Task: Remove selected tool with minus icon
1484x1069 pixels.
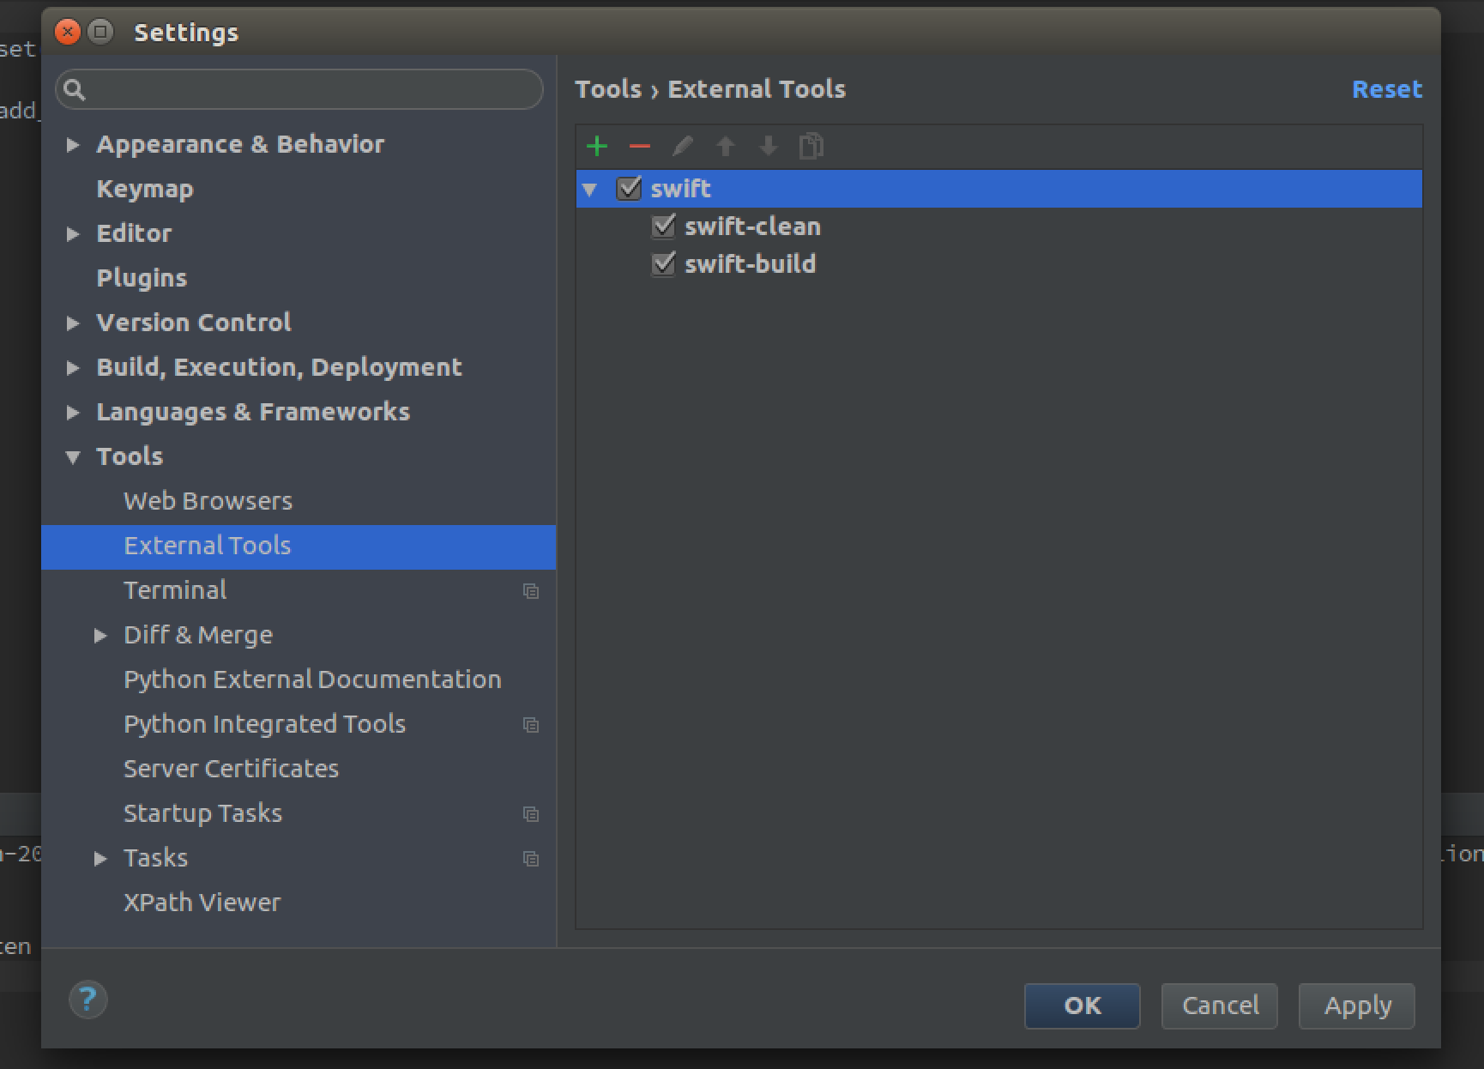Action: pos(640,146)
